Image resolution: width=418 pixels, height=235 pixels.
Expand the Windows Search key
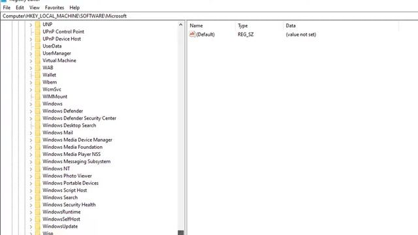pyautogui.click(x=31, y=198)
